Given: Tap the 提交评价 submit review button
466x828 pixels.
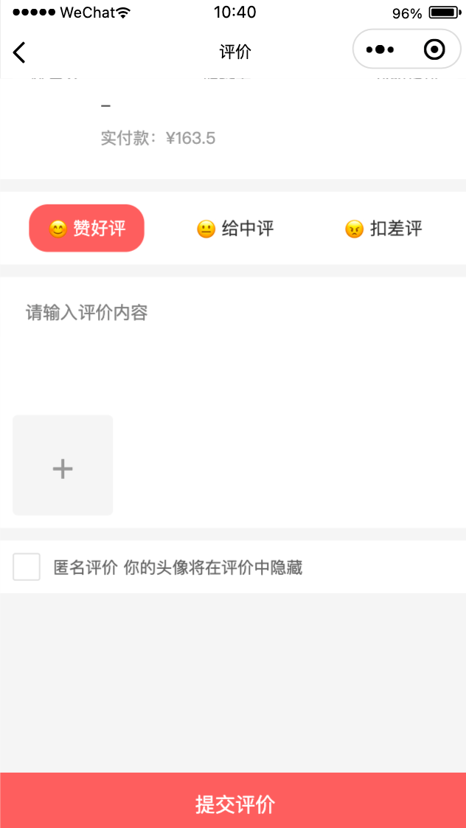Looking at the screenshot, I should coord(233,803).
